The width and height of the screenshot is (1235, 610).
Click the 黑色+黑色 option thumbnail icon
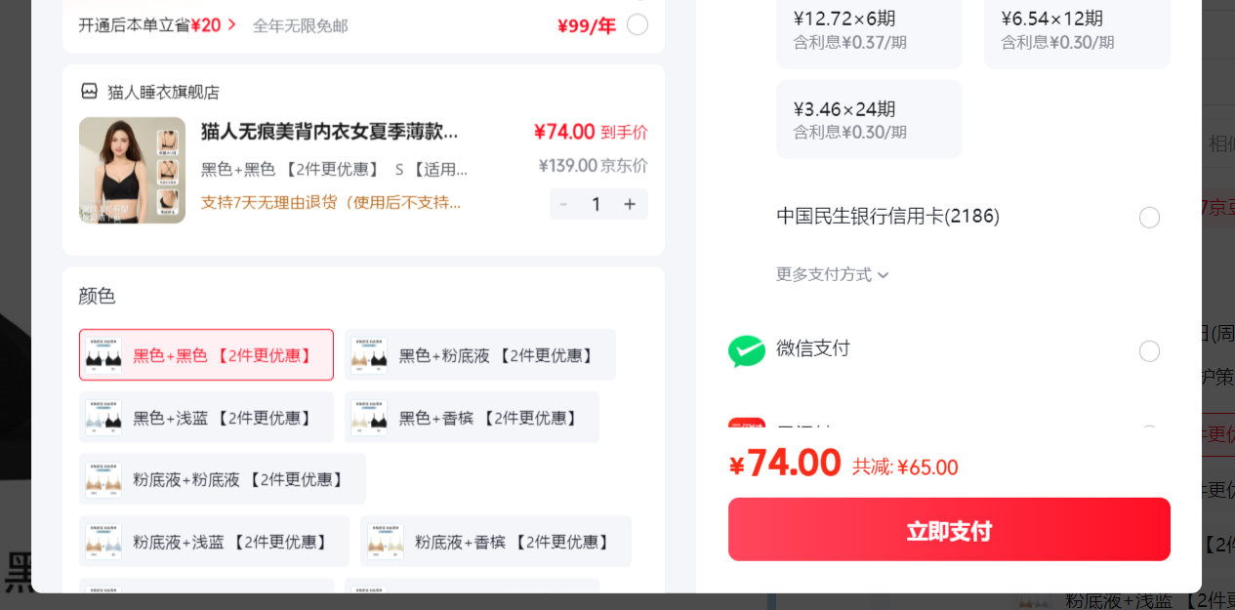pyautogui.click(x=103, y=355)
